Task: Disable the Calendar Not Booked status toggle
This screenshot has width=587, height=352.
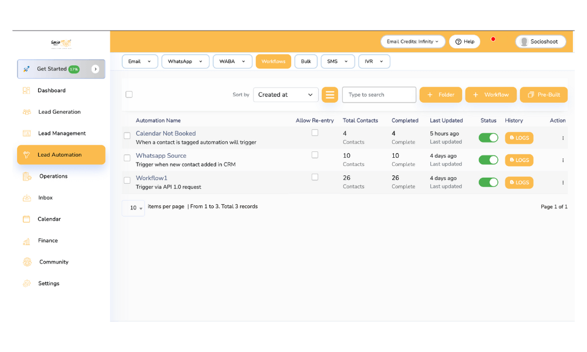Action: pos(488,138)
